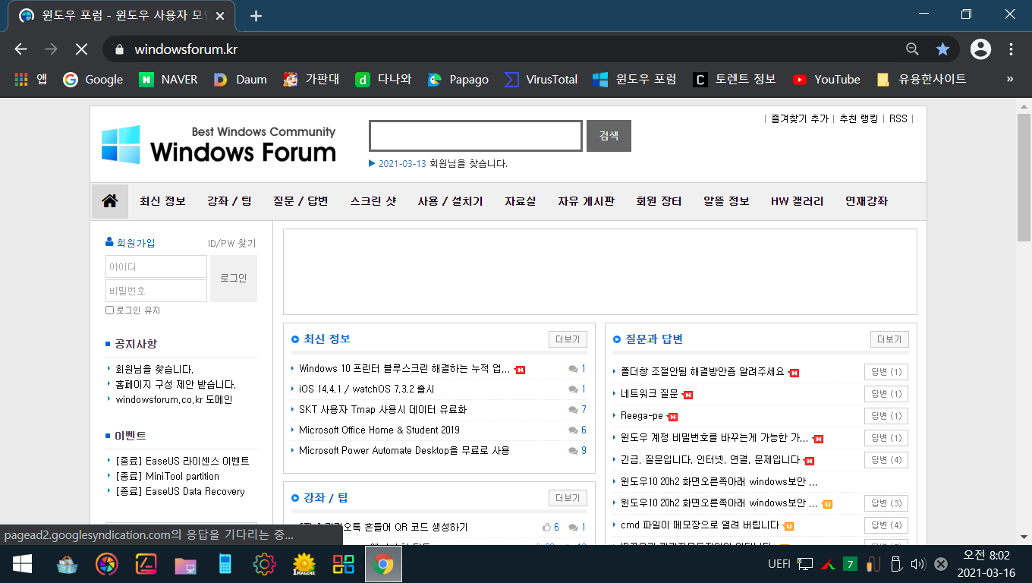Open the Microsoft Office Home & Student 2019 post
Viewport: 1032px width, 583px height.
(x=379, y=430)
